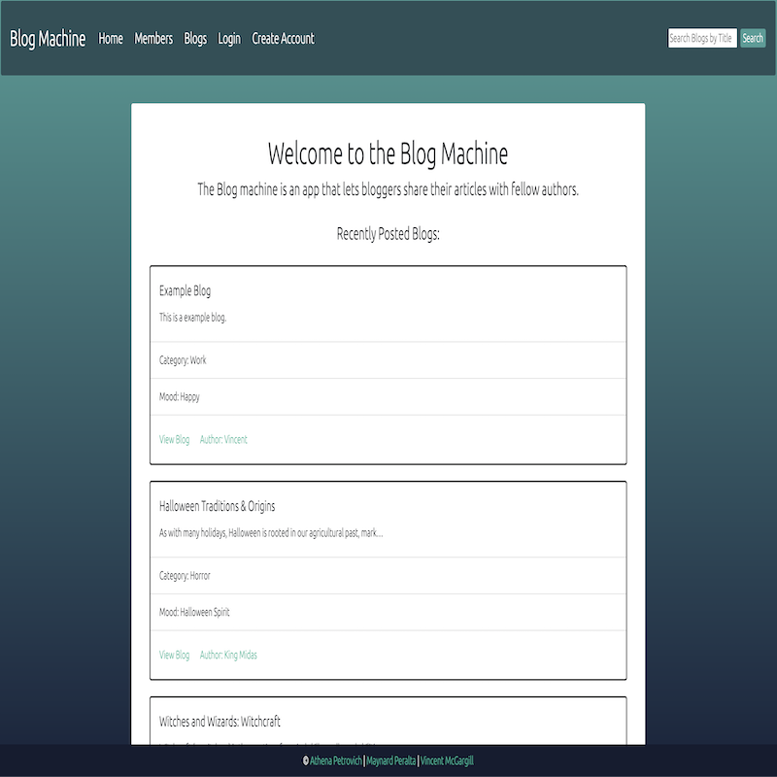Open the Create Account nav item

point(283,38)
